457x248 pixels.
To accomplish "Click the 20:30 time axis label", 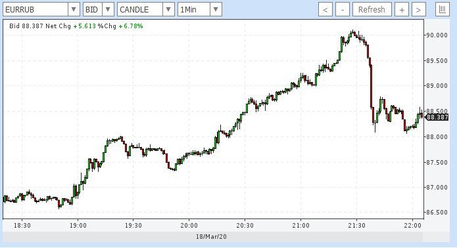I will tap(245, 226).
